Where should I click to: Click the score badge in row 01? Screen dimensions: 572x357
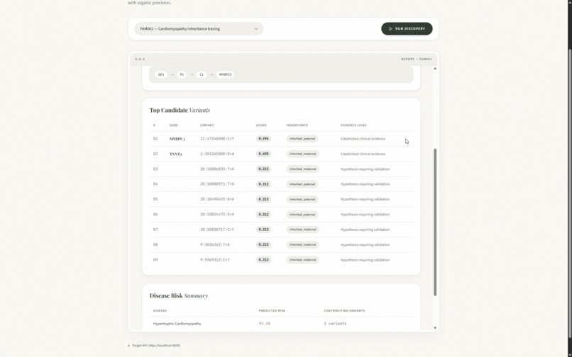(263, 139)
